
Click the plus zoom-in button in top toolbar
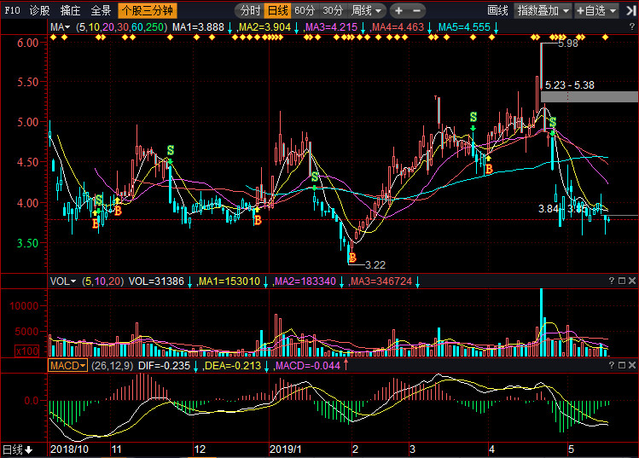coord(399,11)
